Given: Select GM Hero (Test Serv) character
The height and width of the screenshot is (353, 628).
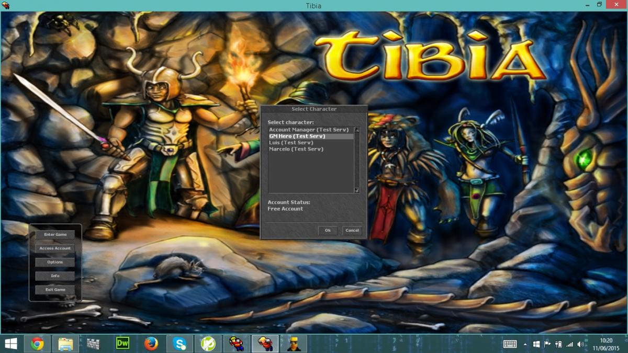Looking at the screenshot, I should [311, 136].
